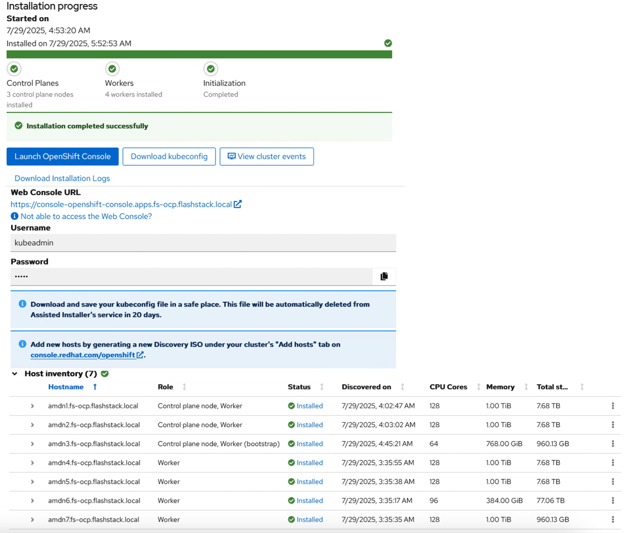Screen dimensions: 632x533
Task: Collapse the Host inventory section
Action: 14,374
